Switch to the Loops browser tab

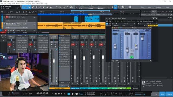coord(159,12)
